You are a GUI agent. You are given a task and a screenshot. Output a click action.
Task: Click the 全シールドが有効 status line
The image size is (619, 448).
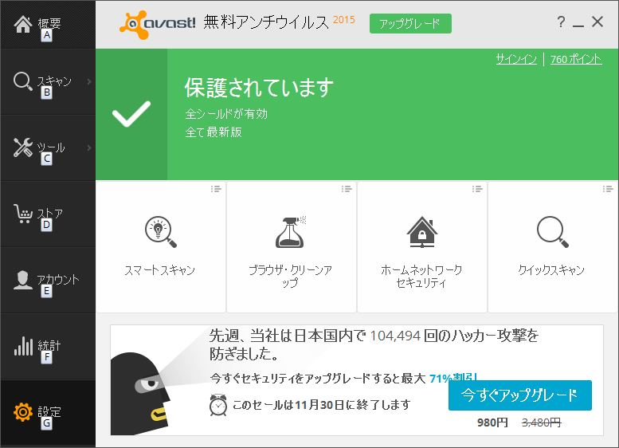226,114
